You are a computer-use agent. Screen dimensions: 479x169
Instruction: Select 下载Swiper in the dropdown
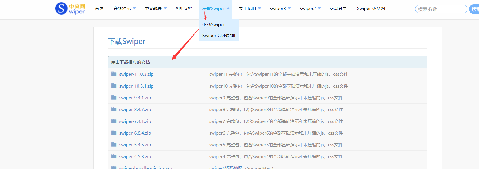tap(214, 25)
